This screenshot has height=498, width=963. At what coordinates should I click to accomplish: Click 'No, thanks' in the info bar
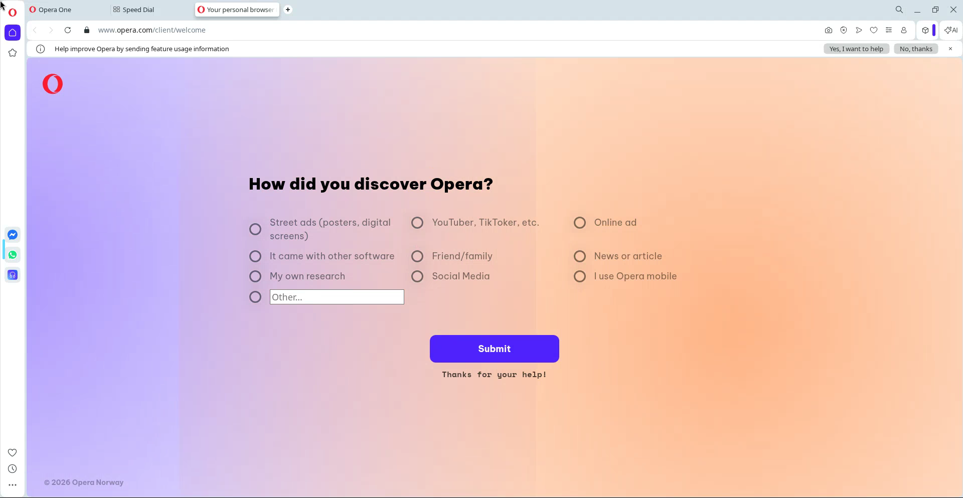click(x=915, y=49)
